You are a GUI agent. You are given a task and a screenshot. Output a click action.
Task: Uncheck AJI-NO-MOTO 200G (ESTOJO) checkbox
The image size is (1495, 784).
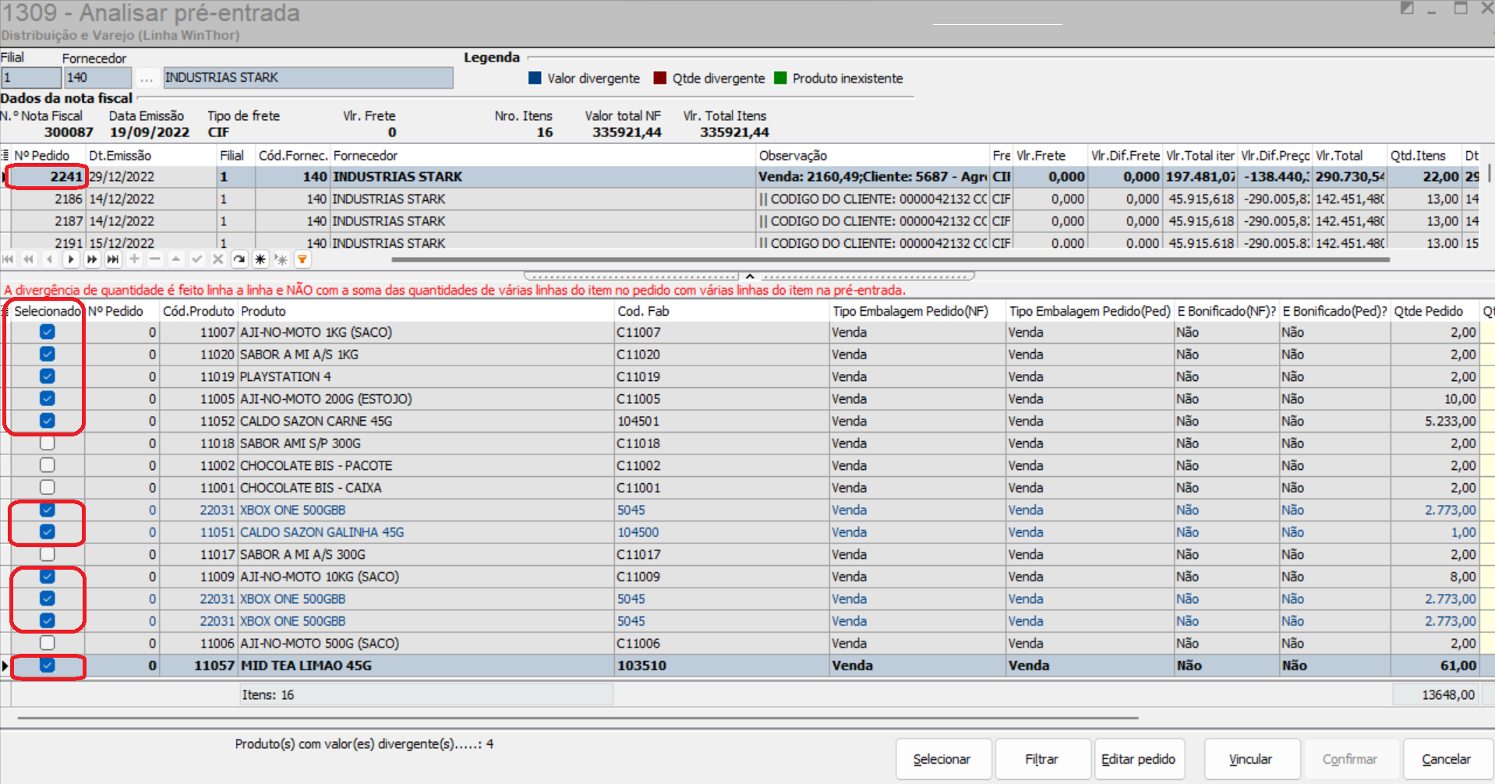click(x=48, y=398)
